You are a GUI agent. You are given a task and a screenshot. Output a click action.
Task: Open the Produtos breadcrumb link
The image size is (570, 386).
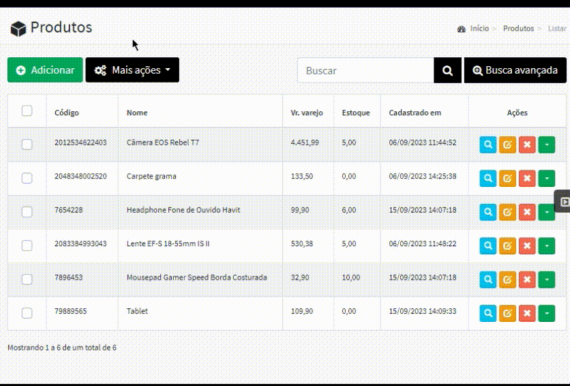pos(518,29)
